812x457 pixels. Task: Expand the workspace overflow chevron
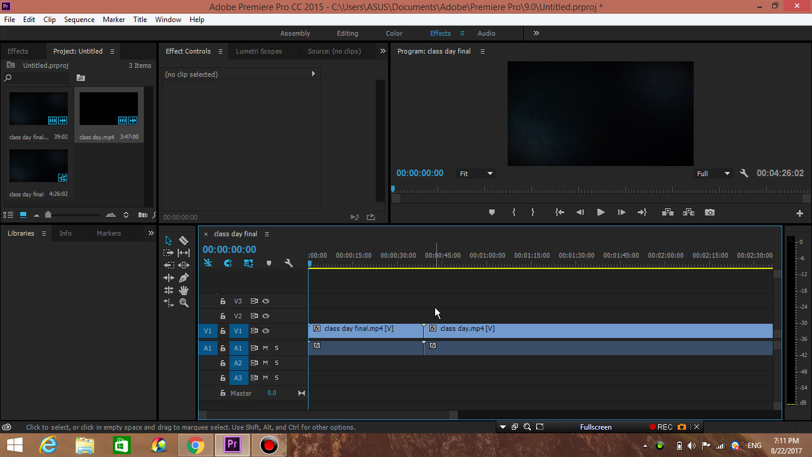pyautogui.click(x=536, y=33)
